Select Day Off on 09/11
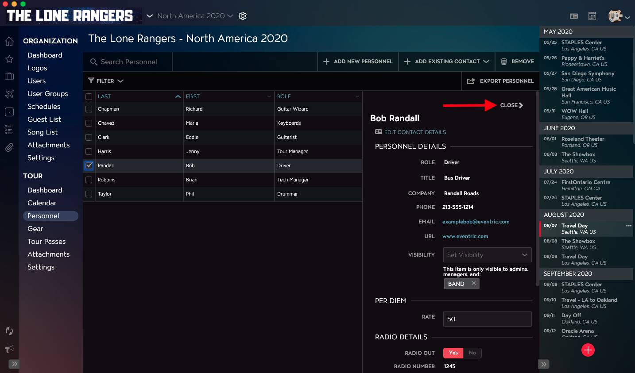635x373 pixels. tap(586, 319)
